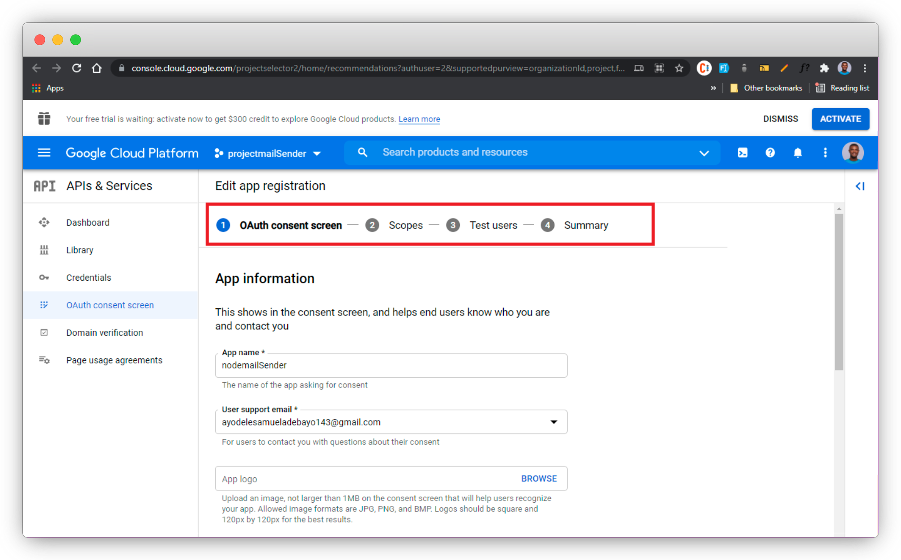Click BROWSE to upload app logo

(539, 479)
